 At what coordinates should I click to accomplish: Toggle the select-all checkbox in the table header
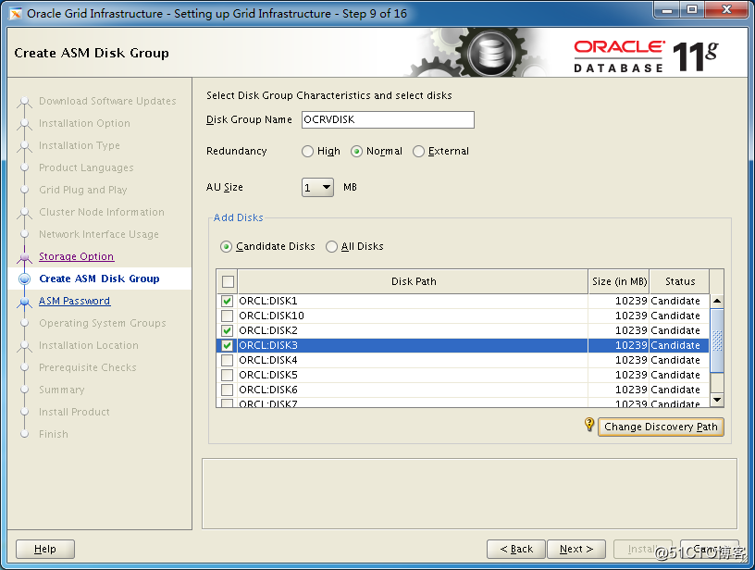(228, 281)
